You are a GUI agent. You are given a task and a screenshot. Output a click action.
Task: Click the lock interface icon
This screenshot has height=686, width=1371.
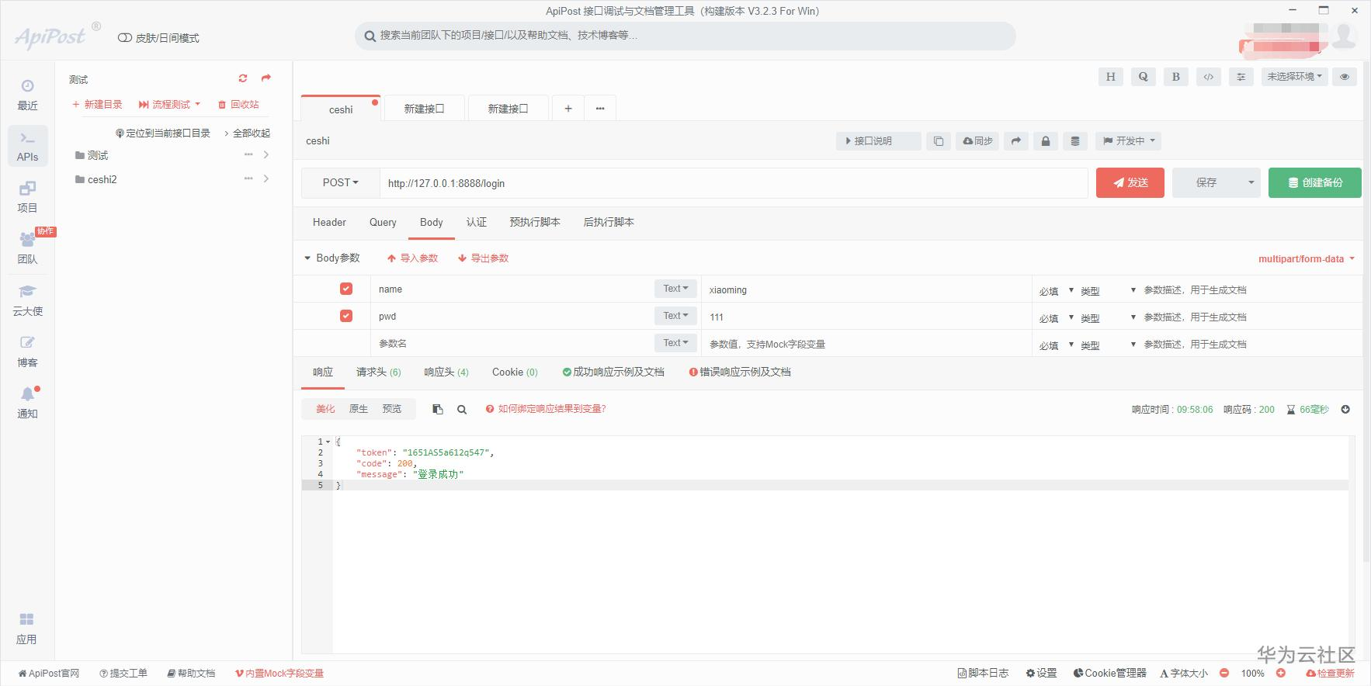[1045, 141]
